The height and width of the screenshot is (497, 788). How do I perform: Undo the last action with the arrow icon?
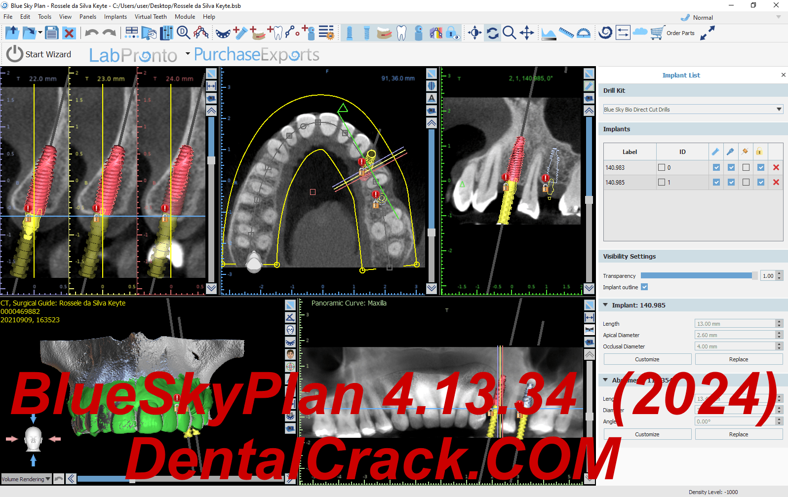coord(91,33)
